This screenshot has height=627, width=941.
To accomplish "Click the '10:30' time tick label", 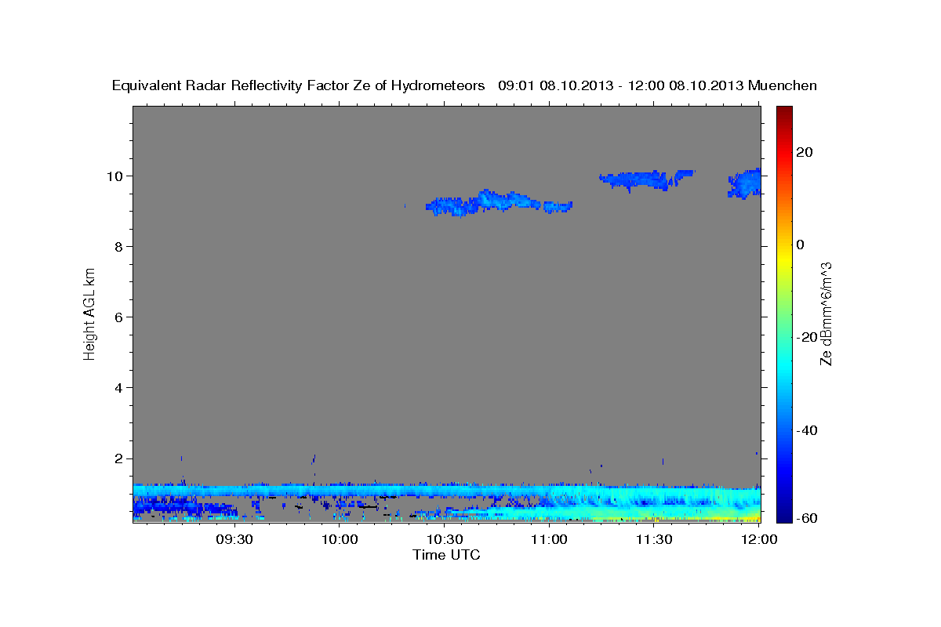I will (x=445, y=539).
